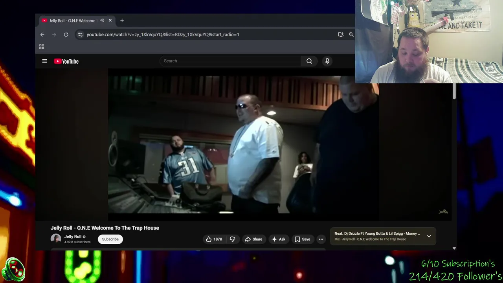Go back with the browser back arrow
The height and width of the screenshot is (283, 503).
[x=42, y=35]
